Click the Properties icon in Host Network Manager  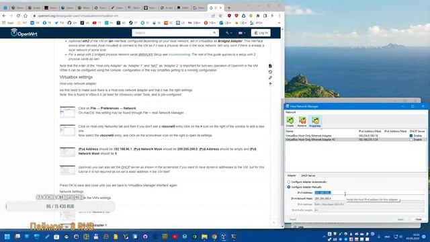click(315, 121)
